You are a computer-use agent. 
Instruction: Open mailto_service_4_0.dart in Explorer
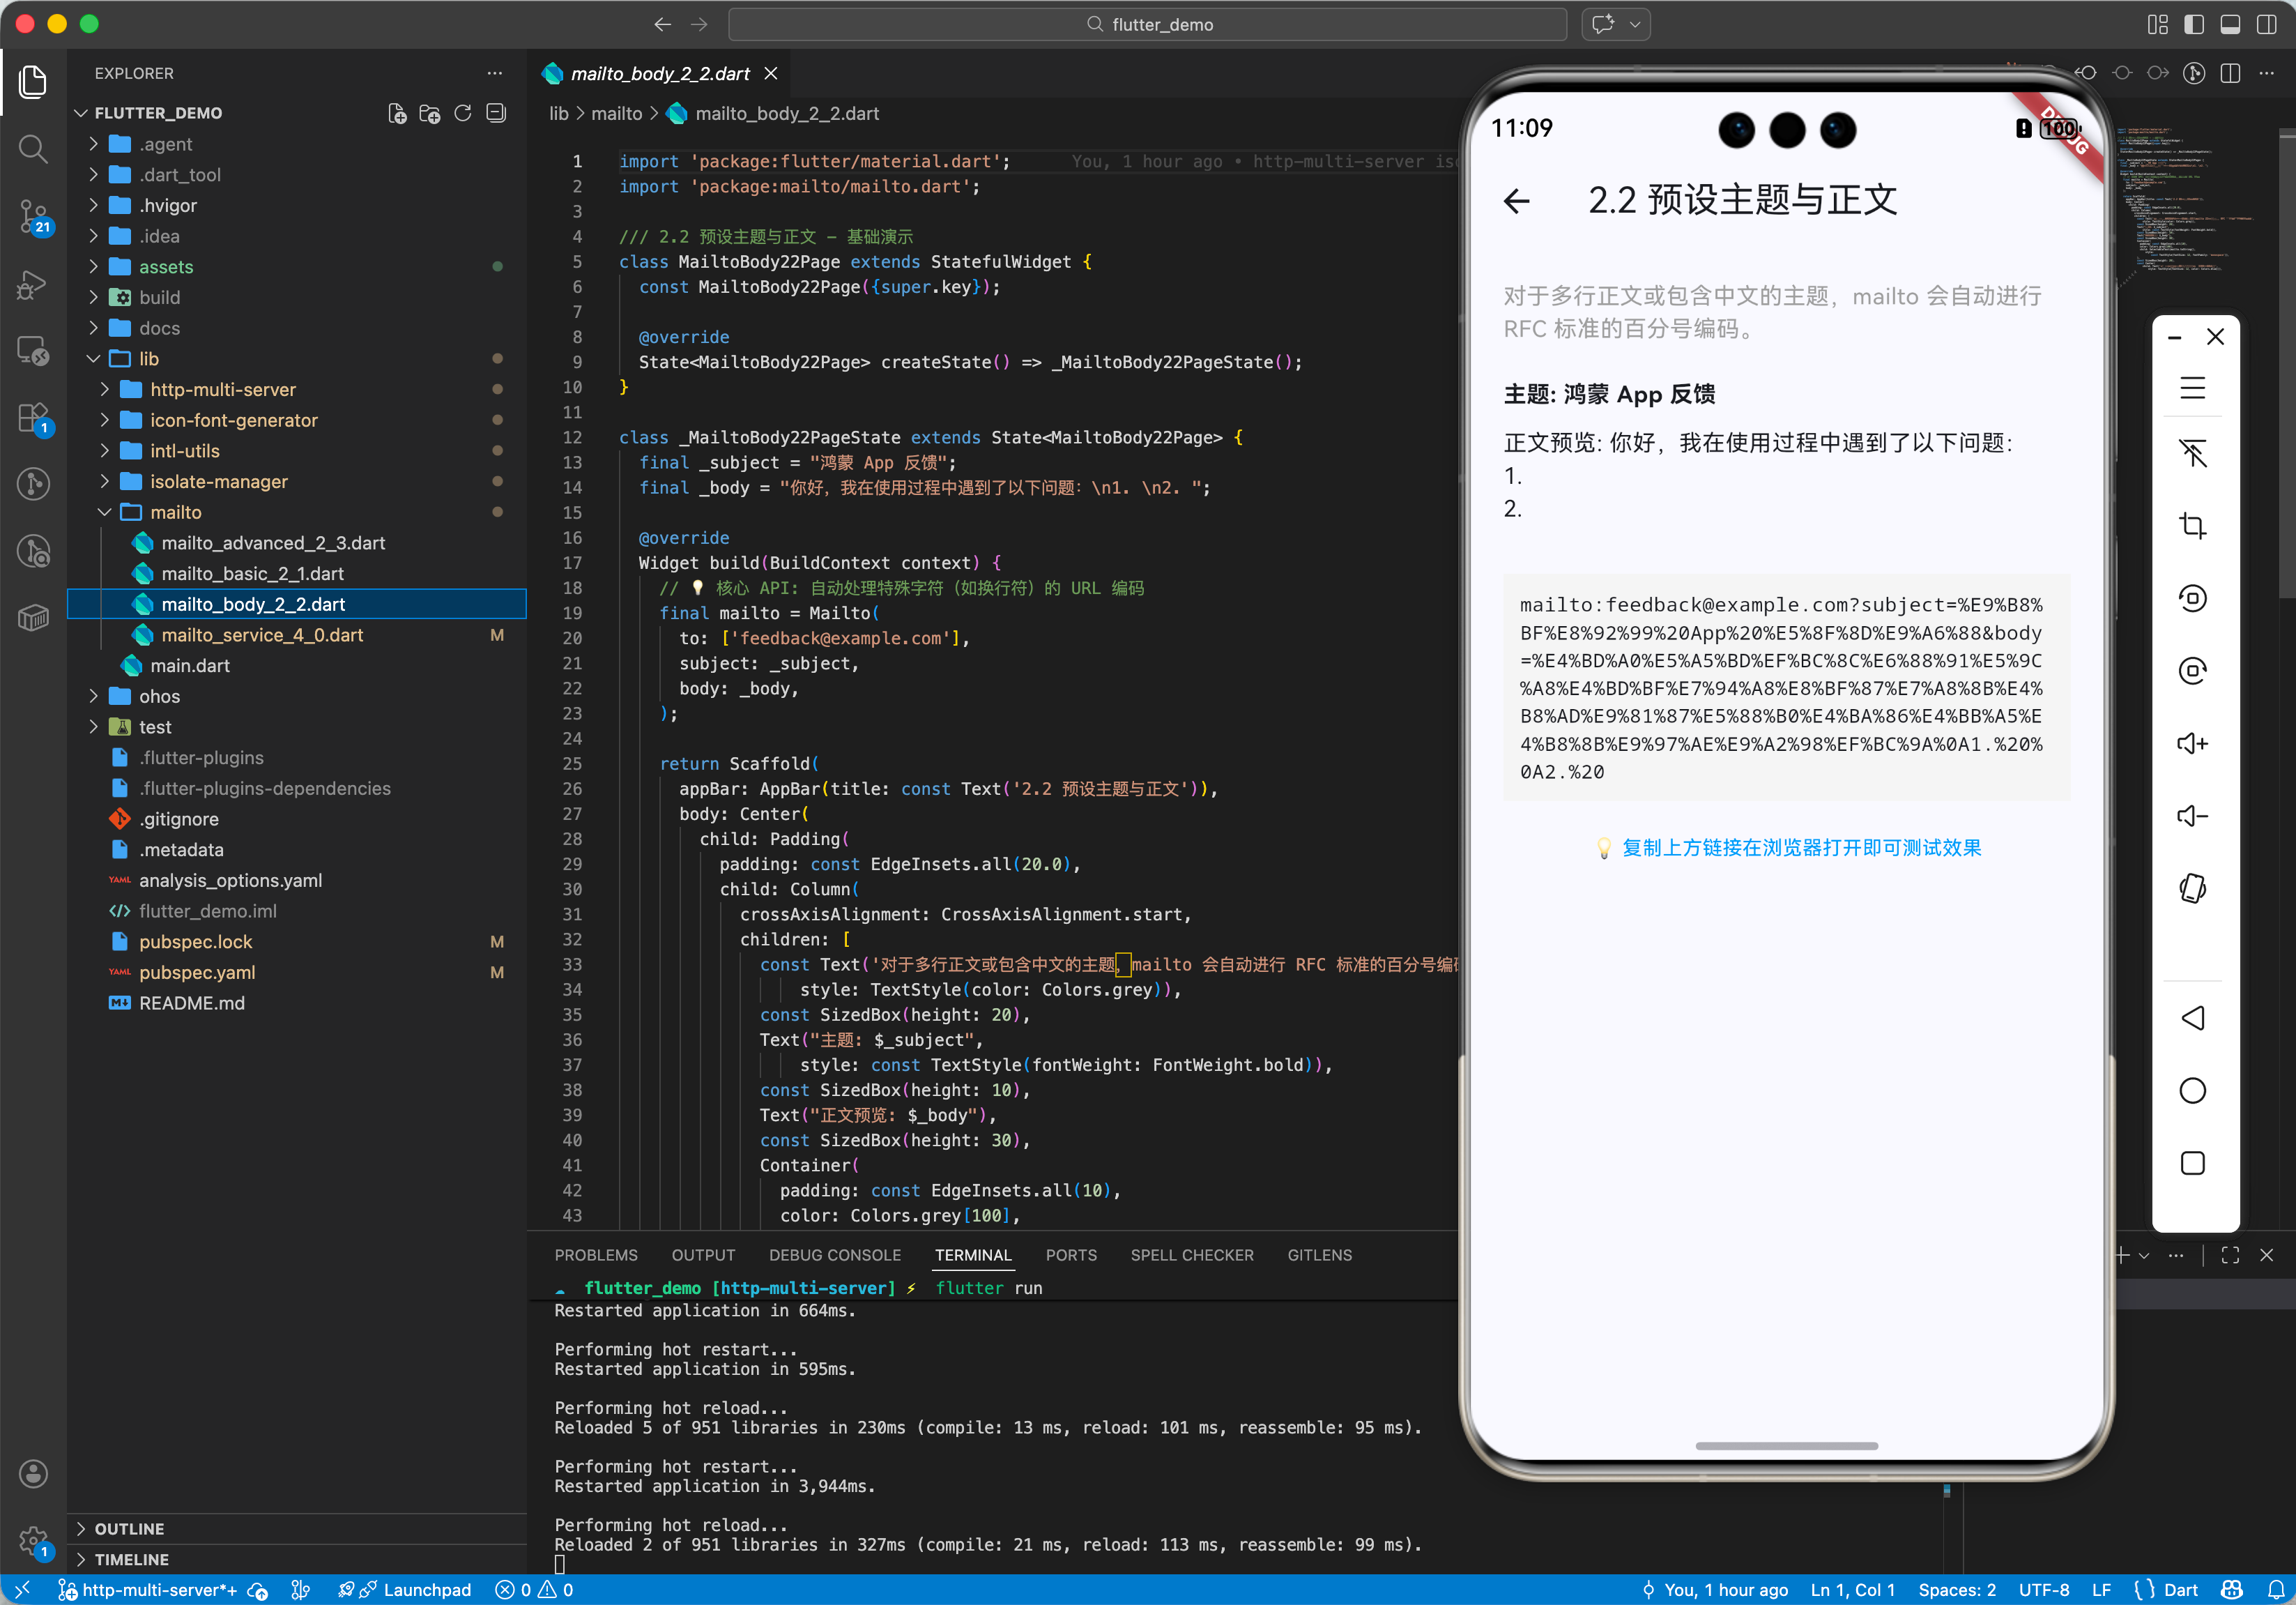(x=262, y=635)
